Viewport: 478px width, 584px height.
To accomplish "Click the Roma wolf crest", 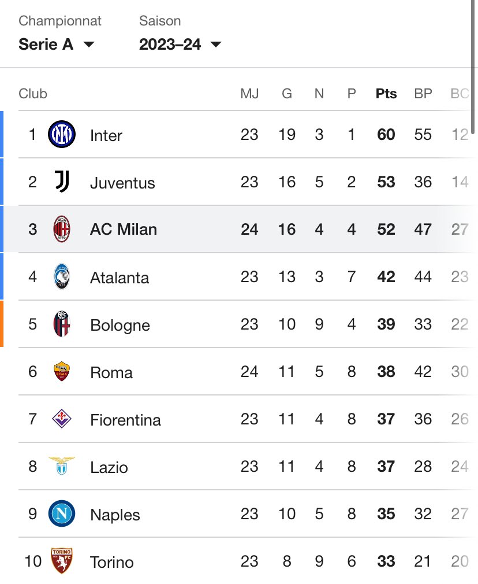I will click(x=62, y=371).
